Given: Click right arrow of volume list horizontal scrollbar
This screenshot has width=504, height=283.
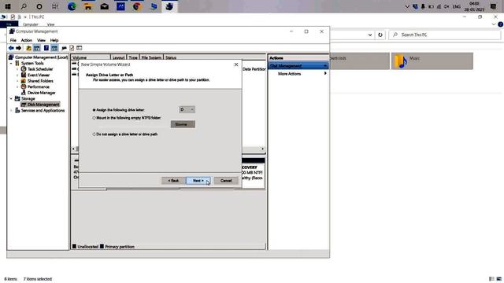Looking at the screenshot, I should coord(262,149).
